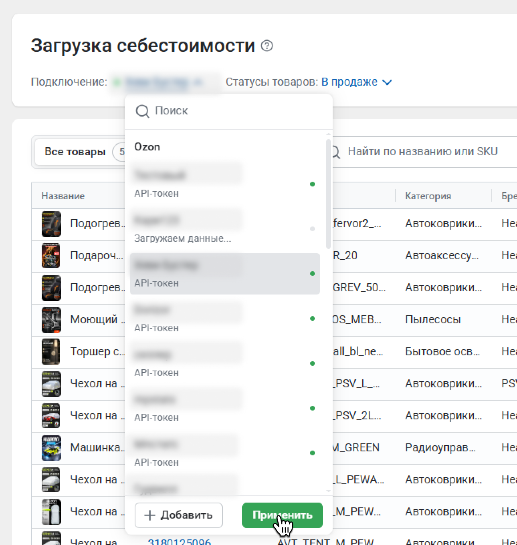Click magnifier icon next to SKU search
The height and width of the screenshot is (545, 517).
[335, 152]
